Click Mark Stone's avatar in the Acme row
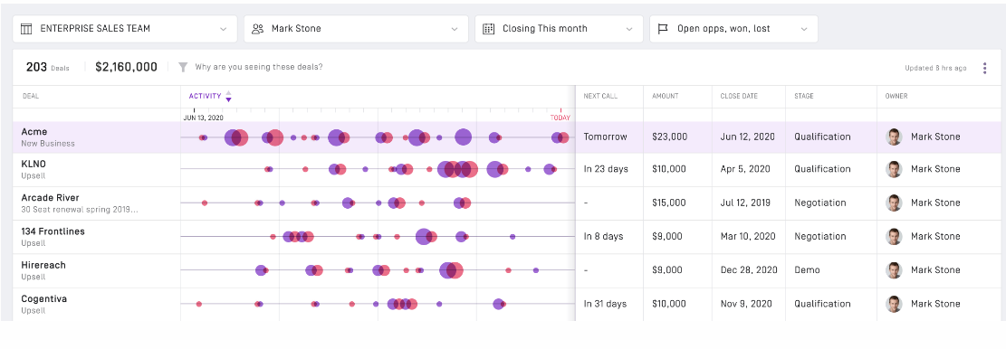 point(894,137)
